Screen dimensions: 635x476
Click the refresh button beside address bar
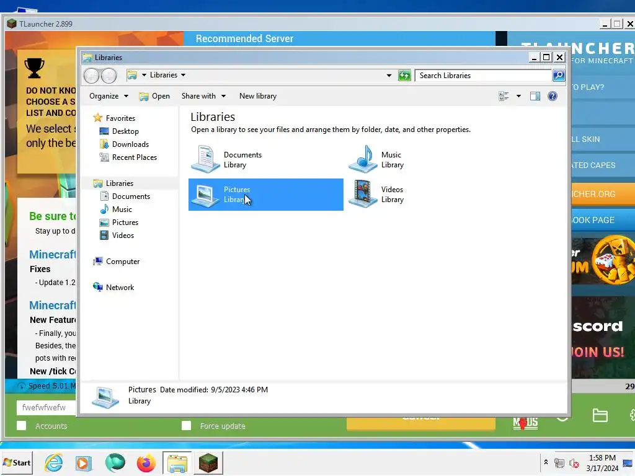[x=404, y=75]
